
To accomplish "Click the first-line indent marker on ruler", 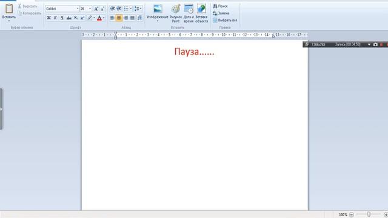I will click(116, 33).
